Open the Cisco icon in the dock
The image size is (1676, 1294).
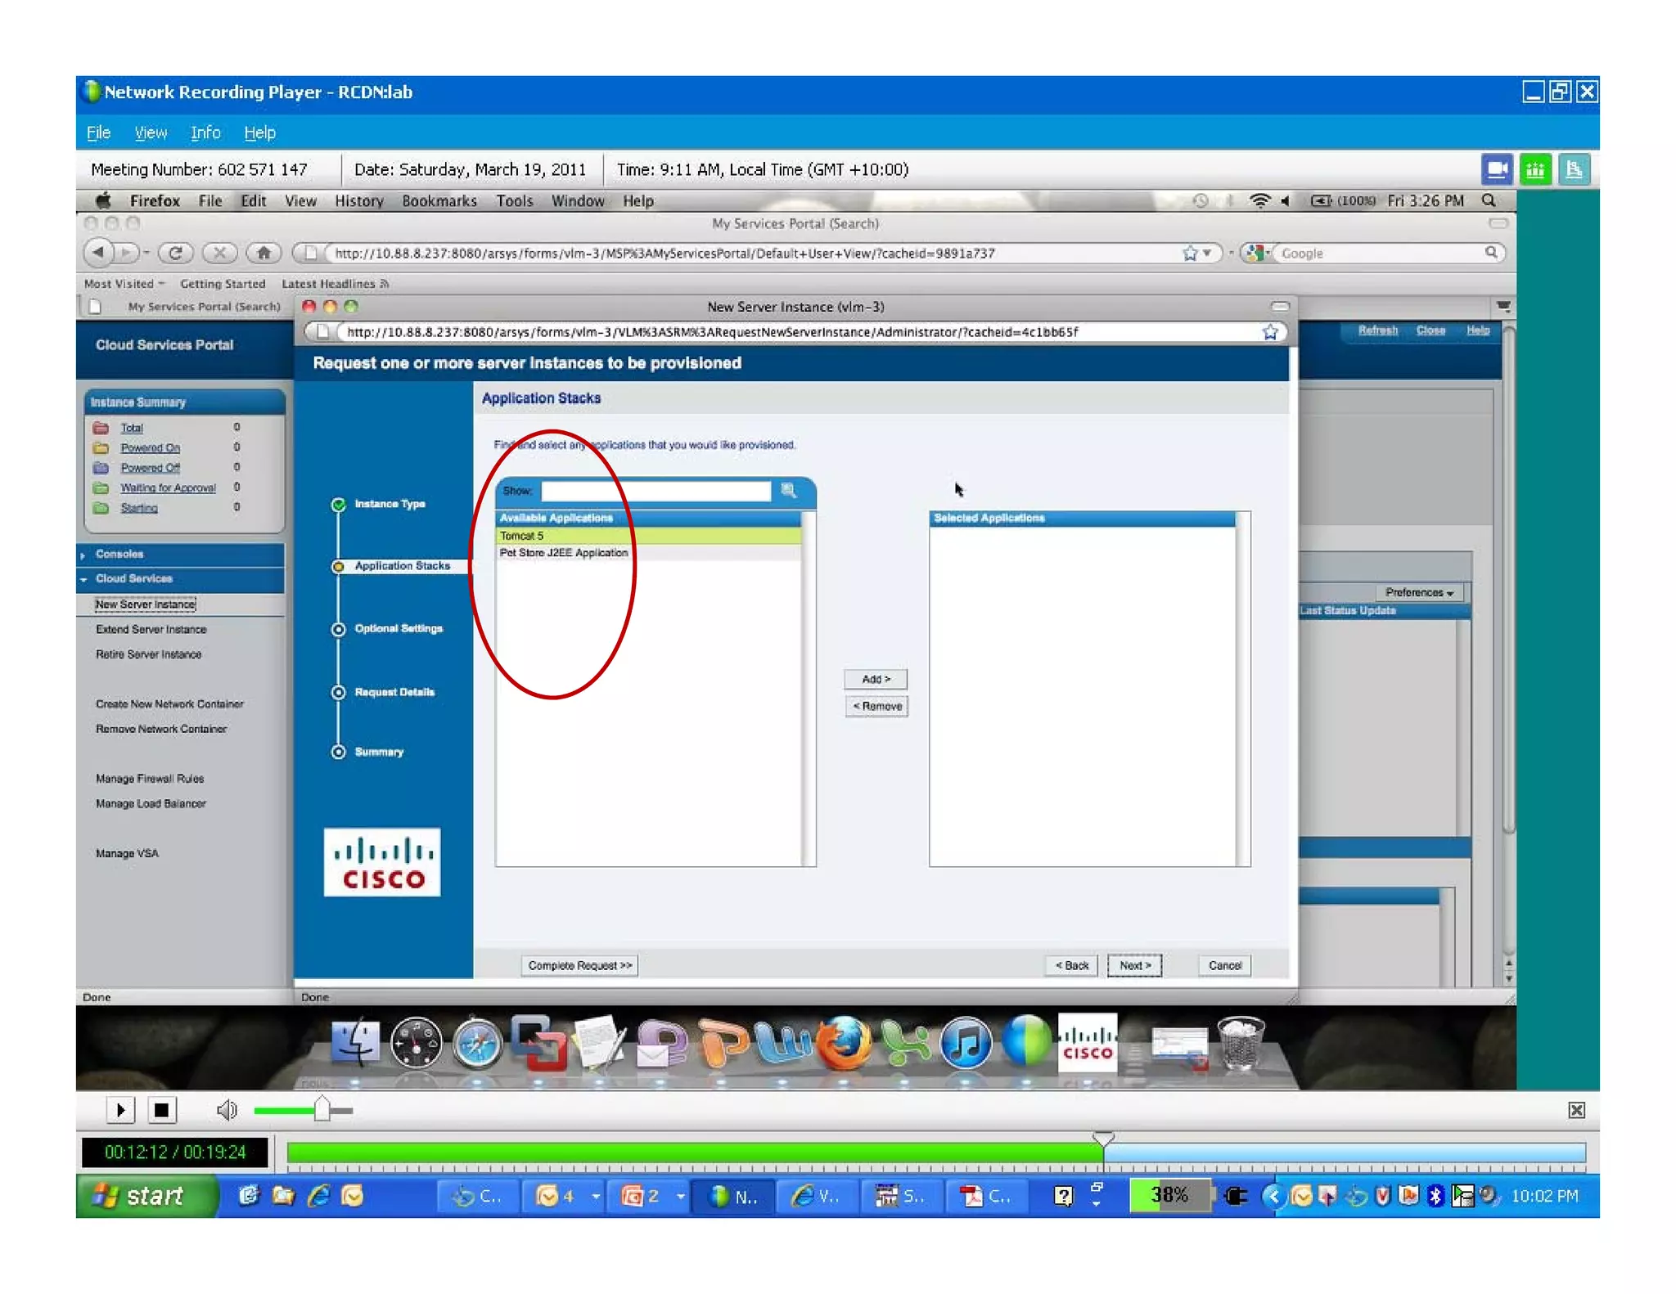(1087, 1042)
